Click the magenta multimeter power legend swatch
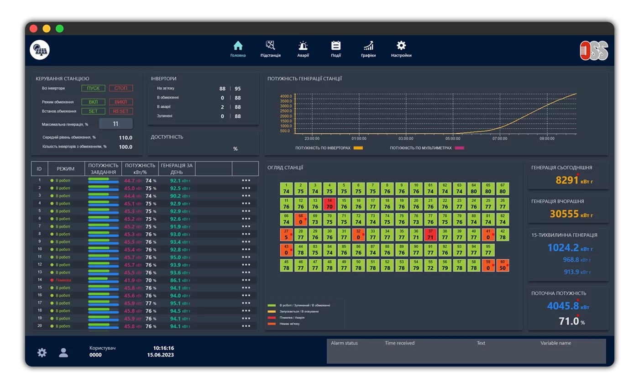 [x=459, y=148]
